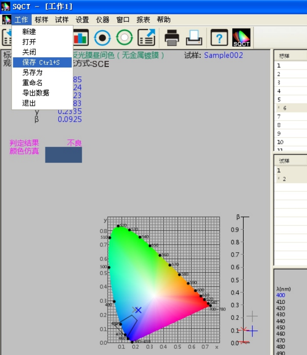Click the print preview icon
307x355 pixels.
point(194,37)
